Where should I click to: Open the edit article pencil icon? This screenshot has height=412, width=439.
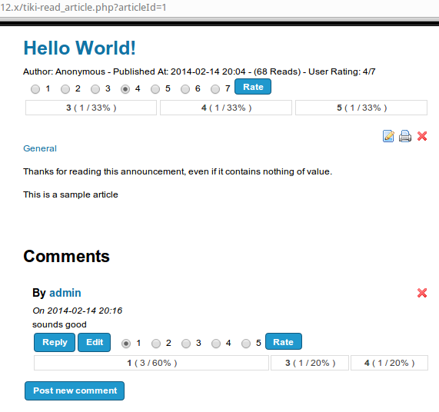click(388, 136)
